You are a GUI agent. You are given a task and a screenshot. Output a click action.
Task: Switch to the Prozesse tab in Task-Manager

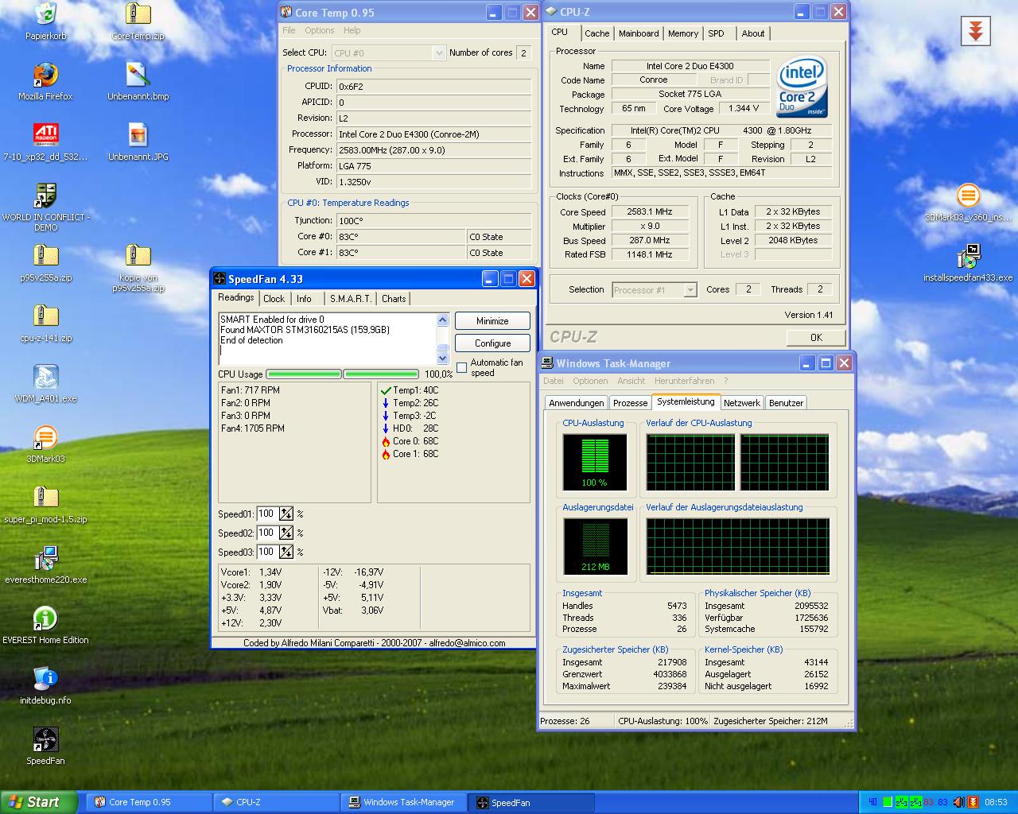pos(630,403)
